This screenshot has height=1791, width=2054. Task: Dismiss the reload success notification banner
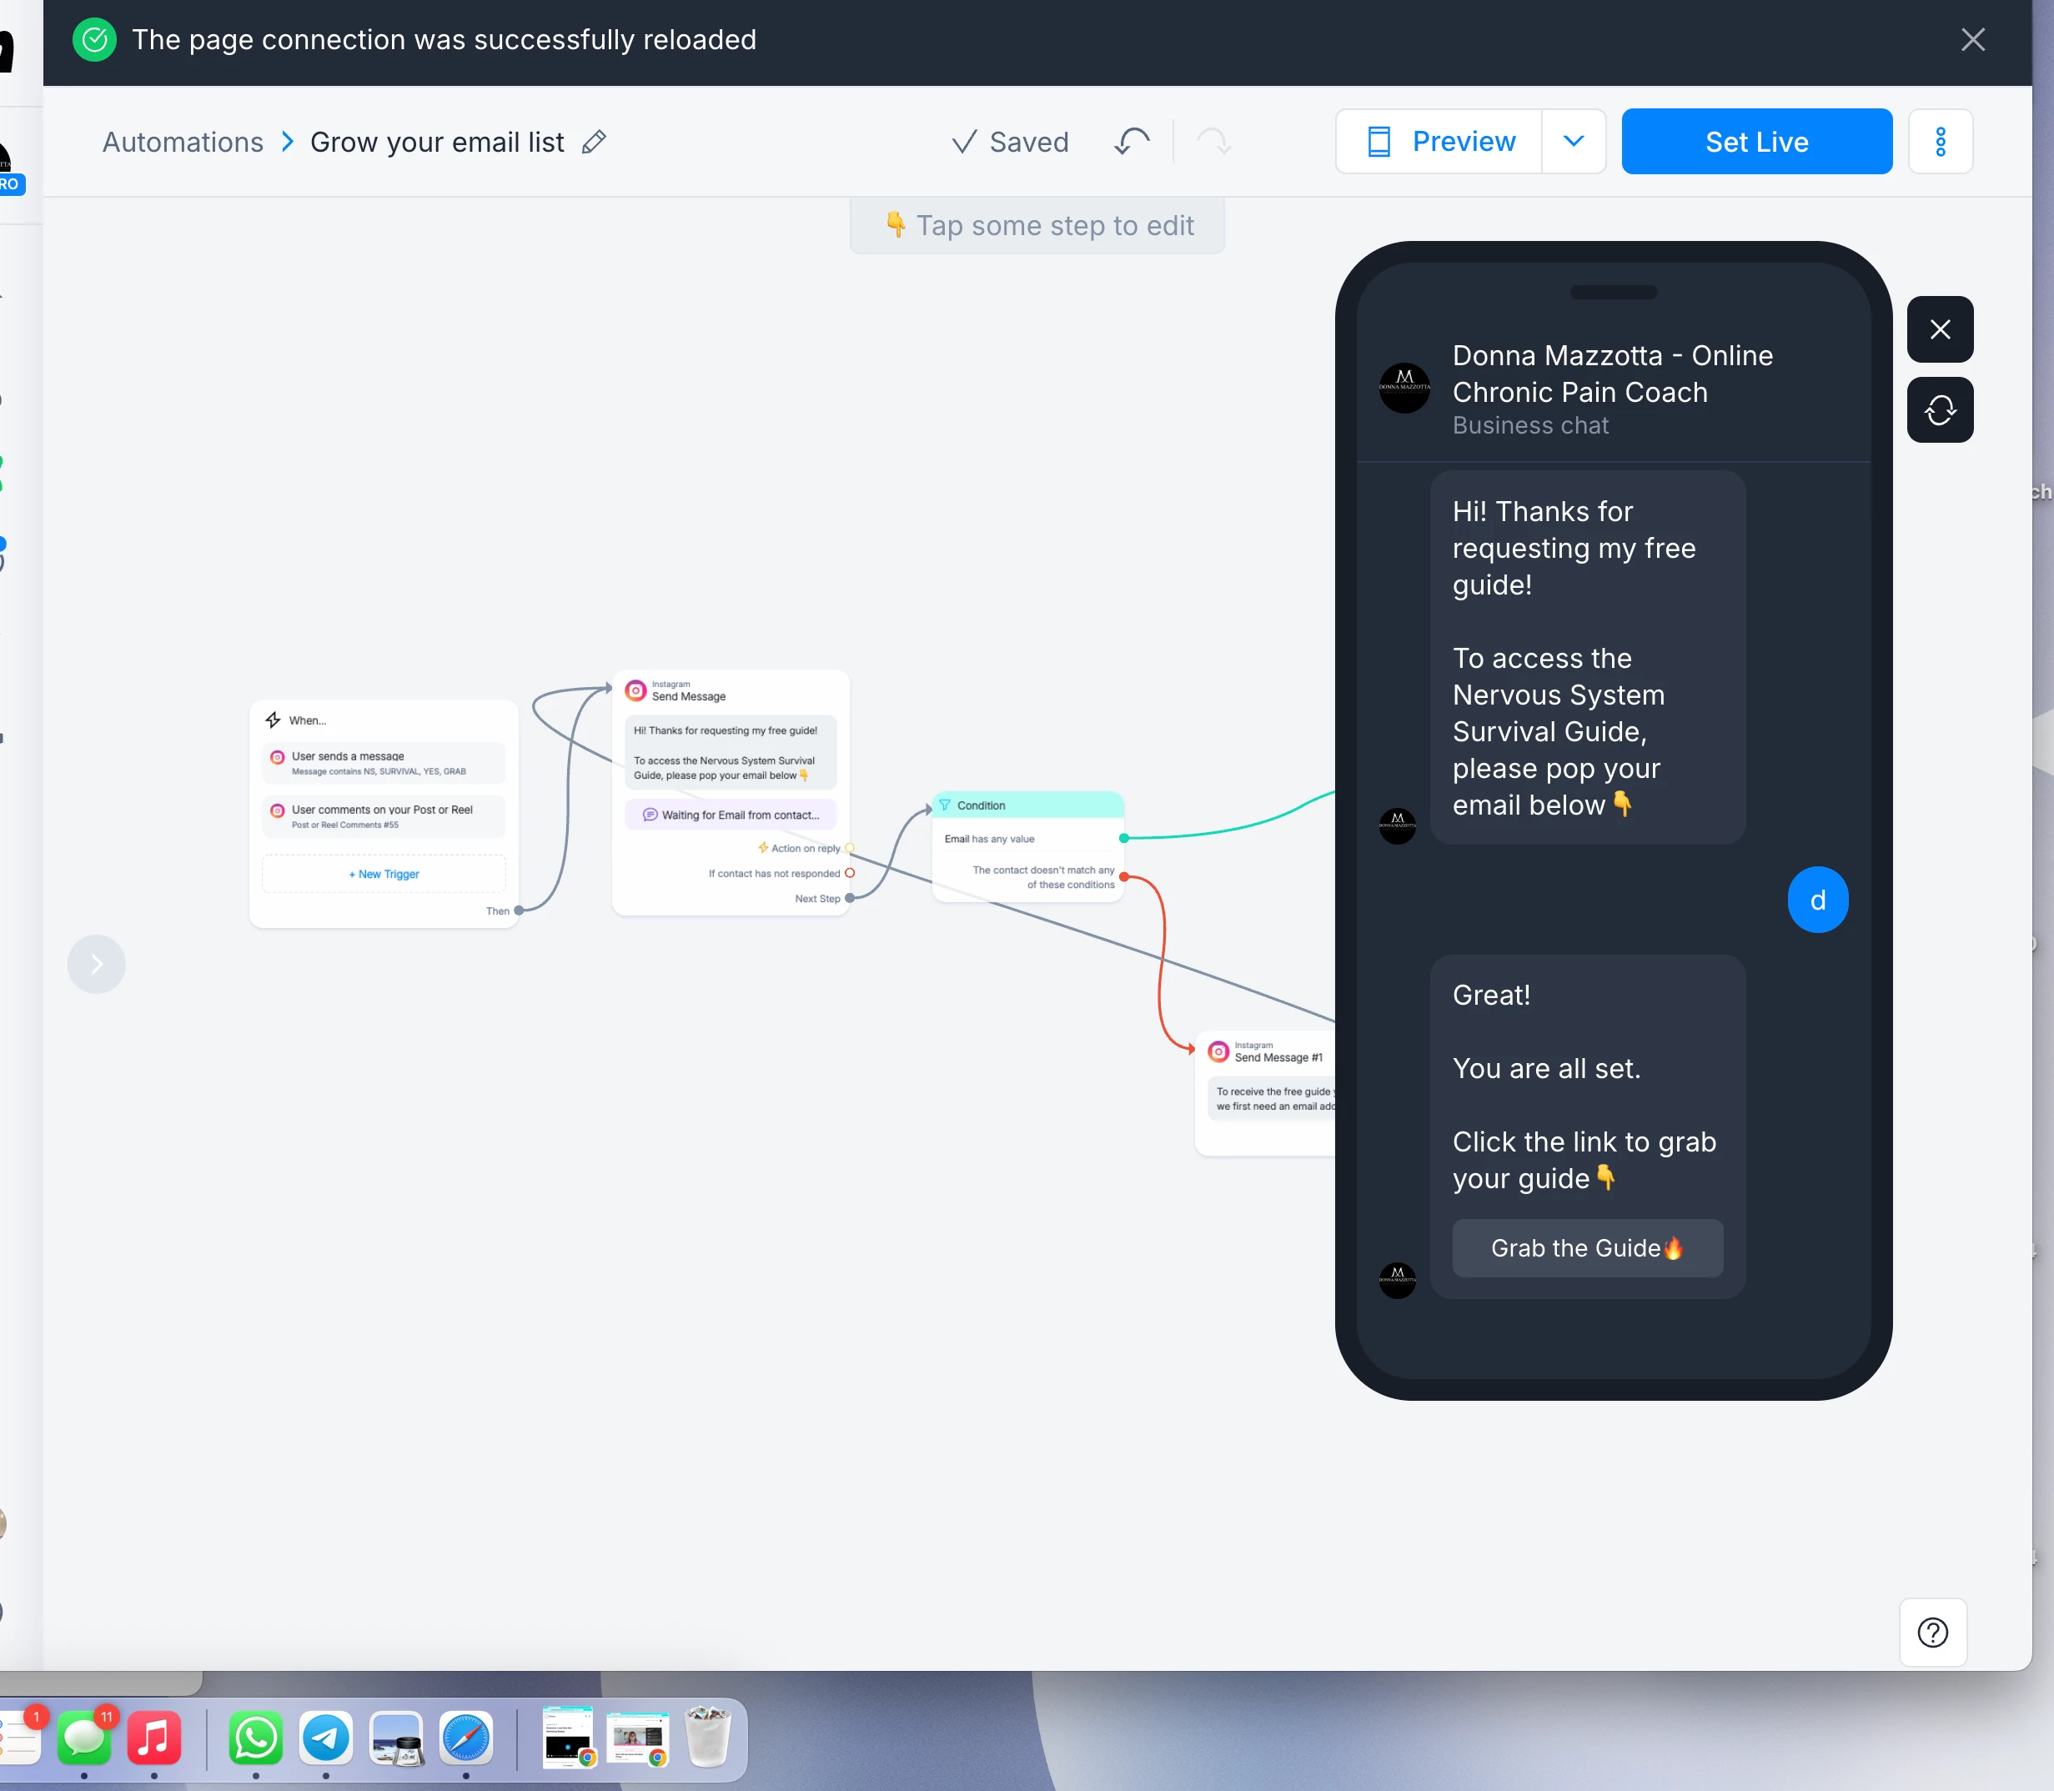pyautogui.click(x=1972, y=40)
